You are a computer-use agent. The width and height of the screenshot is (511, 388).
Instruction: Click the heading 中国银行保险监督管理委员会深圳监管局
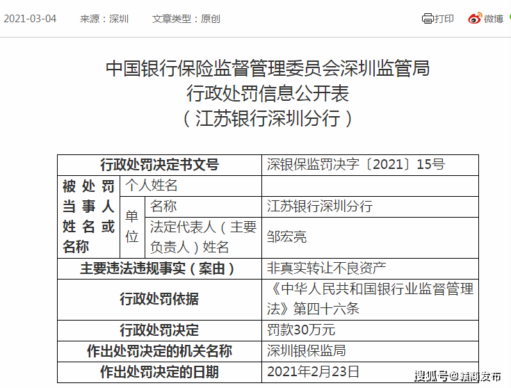(268, 68)
